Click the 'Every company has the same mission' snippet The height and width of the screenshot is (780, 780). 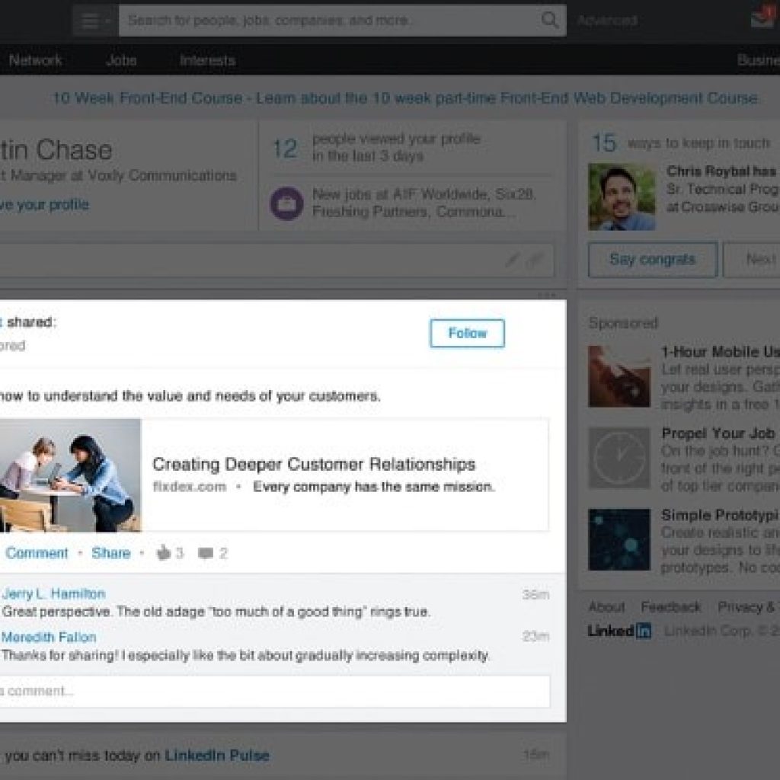pyautogui.click(x=373, y=487)
